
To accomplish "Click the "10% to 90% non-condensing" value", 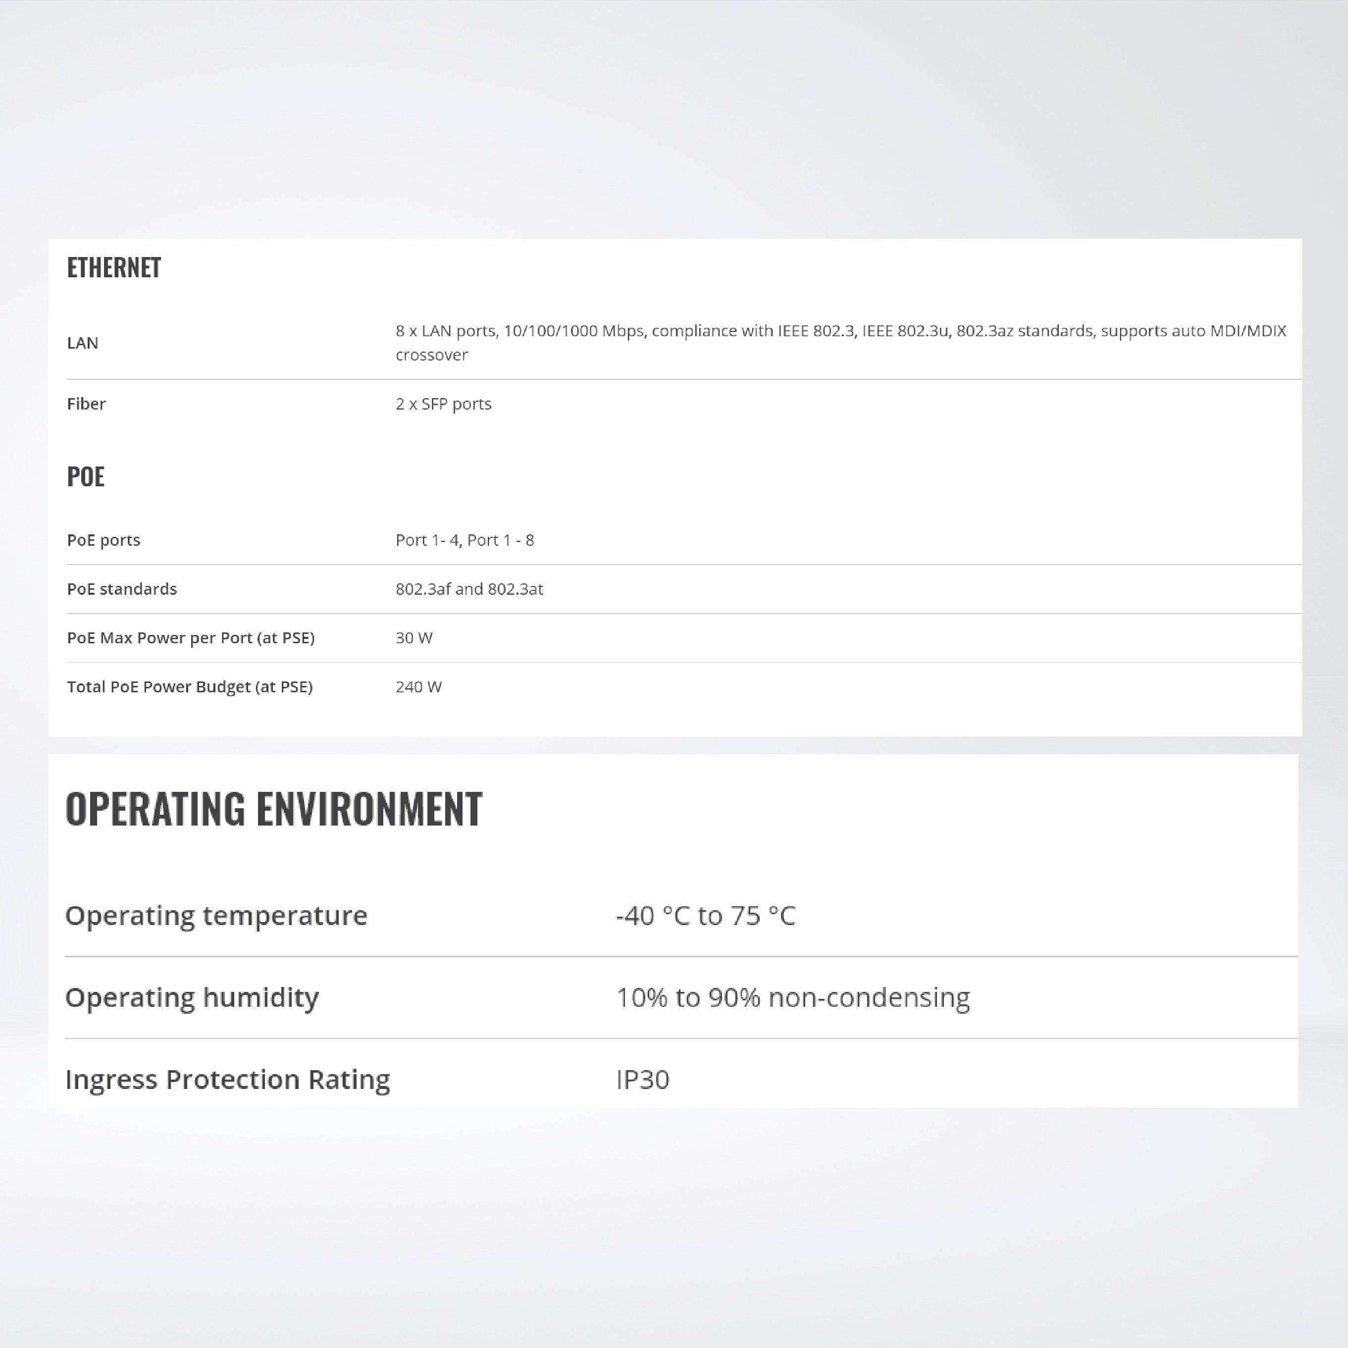I will pos(793,997).
